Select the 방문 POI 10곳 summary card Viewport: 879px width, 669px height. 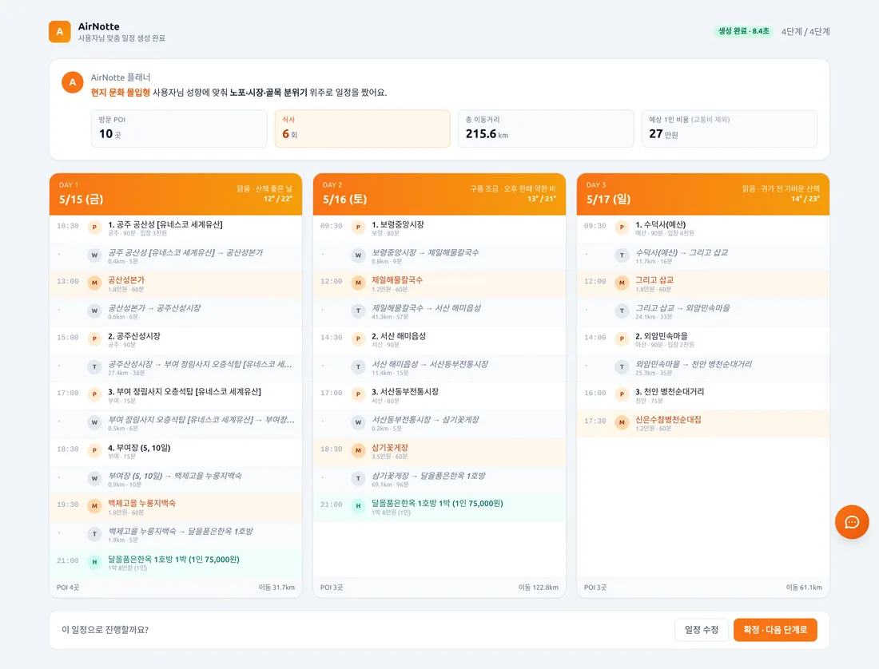pos(179,129)
